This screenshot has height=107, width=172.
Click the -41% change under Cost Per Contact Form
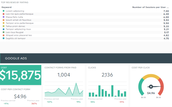point(6,104)
